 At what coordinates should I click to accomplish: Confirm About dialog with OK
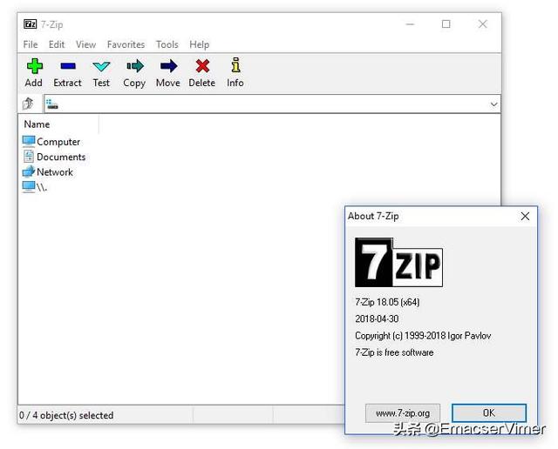click(x=488, y=412)
